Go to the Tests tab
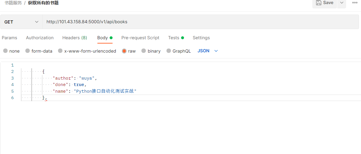 click(174, 38)
